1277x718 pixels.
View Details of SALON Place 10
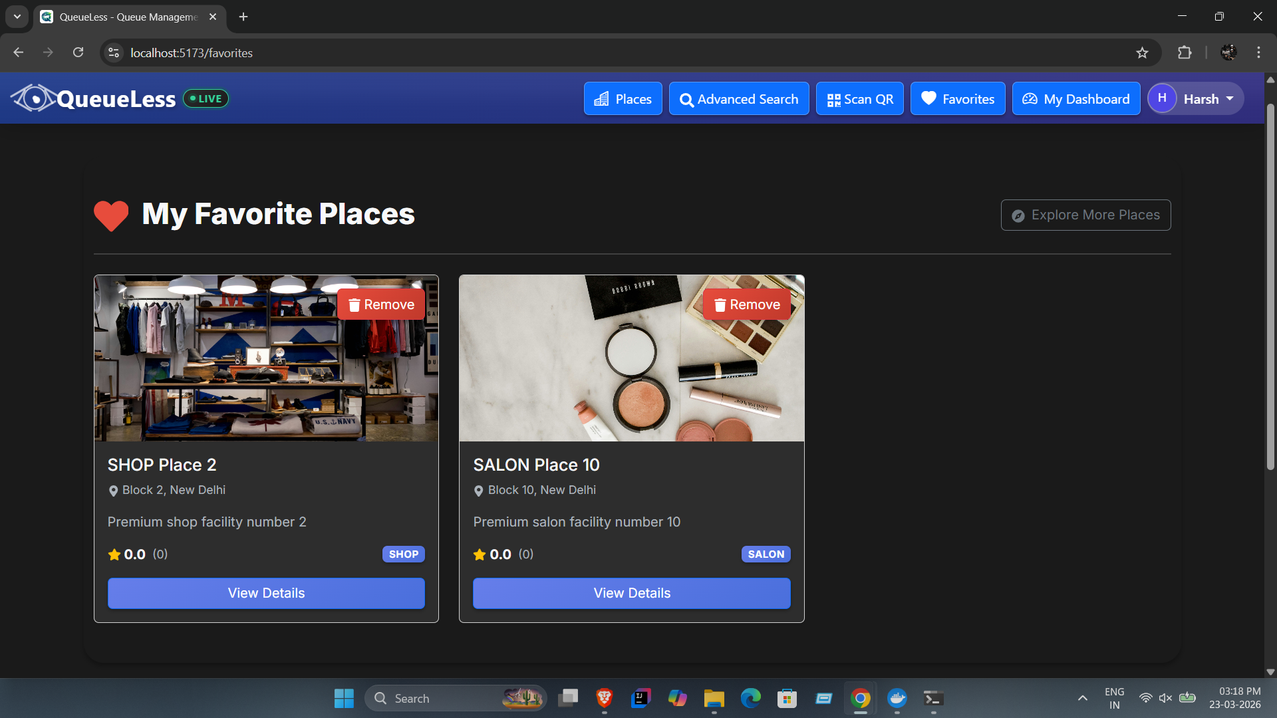(631, 593)
